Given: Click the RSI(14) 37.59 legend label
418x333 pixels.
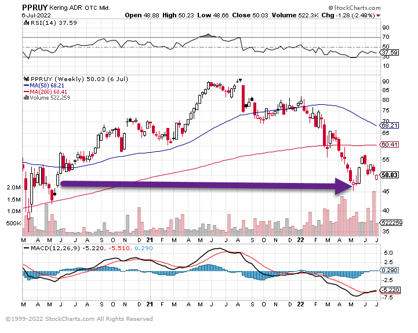Looking at the screenshot, I should [54, 23].
